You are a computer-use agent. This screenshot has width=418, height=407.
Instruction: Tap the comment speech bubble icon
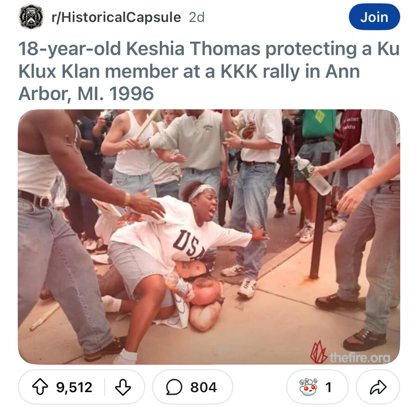pyautogui.click(x=174, y=387)
